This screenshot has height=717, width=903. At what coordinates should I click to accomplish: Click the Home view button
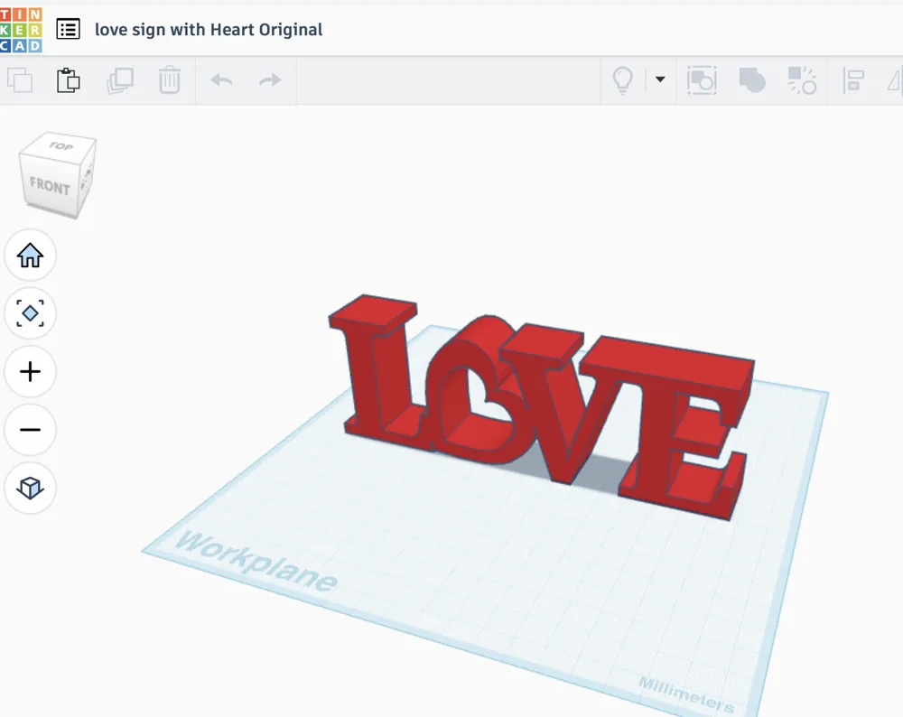(30, 256)
